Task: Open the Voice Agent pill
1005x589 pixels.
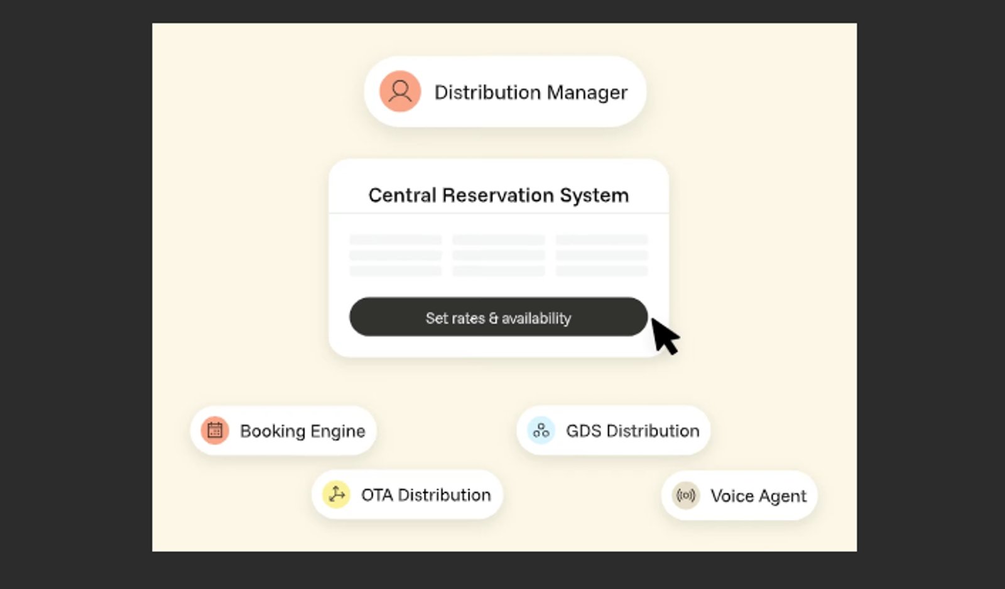Action: 739,495
